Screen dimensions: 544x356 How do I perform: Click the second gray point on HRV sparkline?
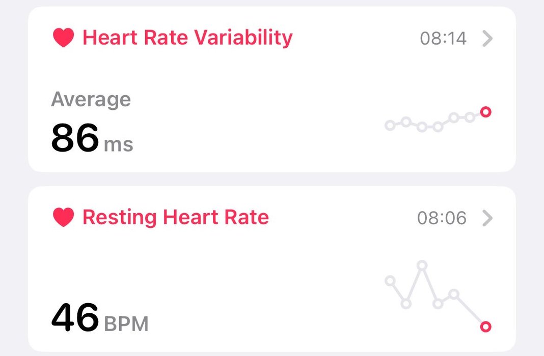coord(406,122)
